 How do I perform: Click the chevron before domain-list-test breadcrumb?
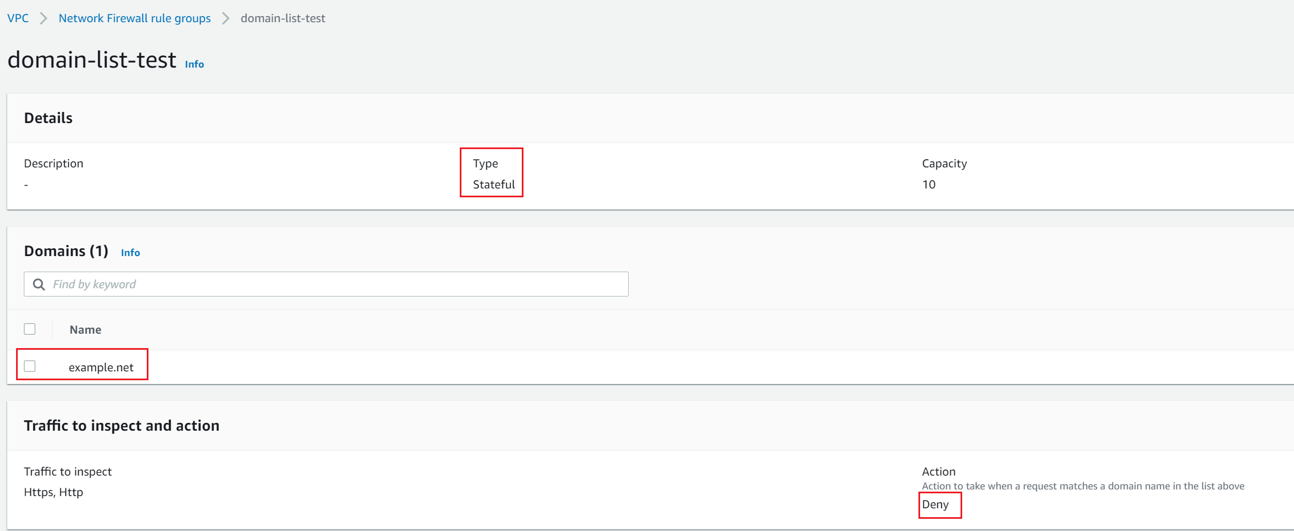[x=225, y=18]
